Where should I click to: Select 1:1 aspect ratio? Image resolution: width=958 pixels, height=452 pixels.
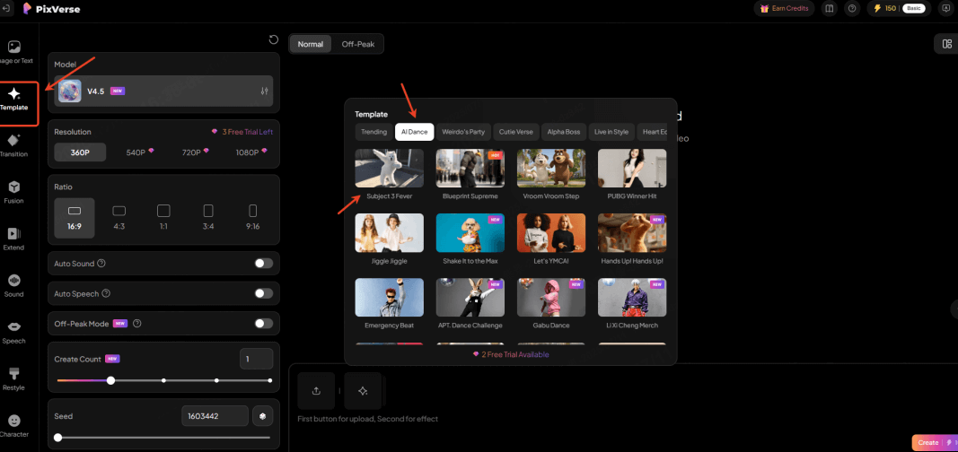click(163, 218)
